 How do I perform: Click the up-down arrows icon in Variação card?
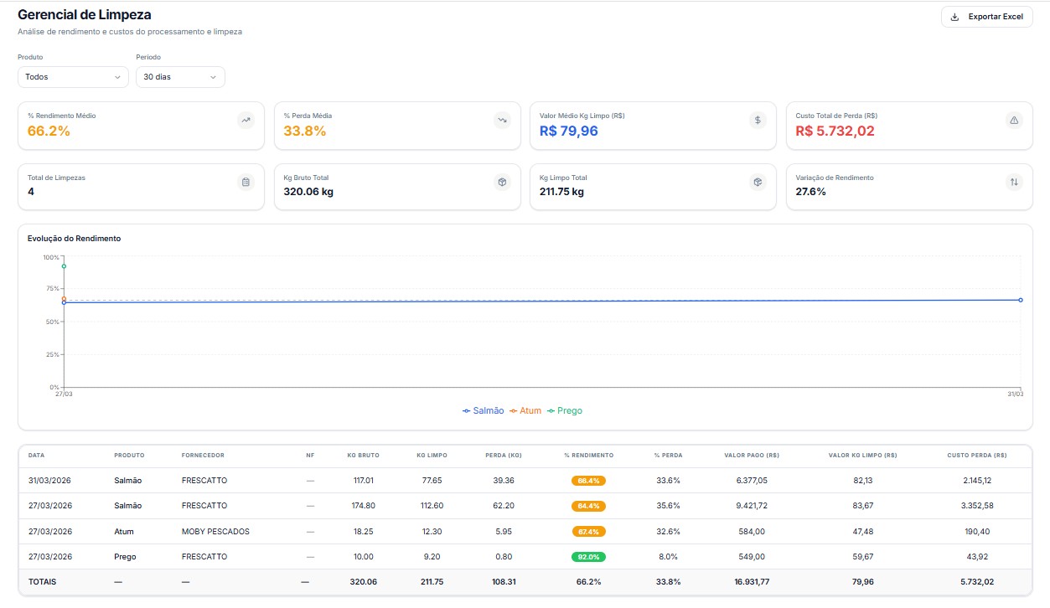[1014, 182]
